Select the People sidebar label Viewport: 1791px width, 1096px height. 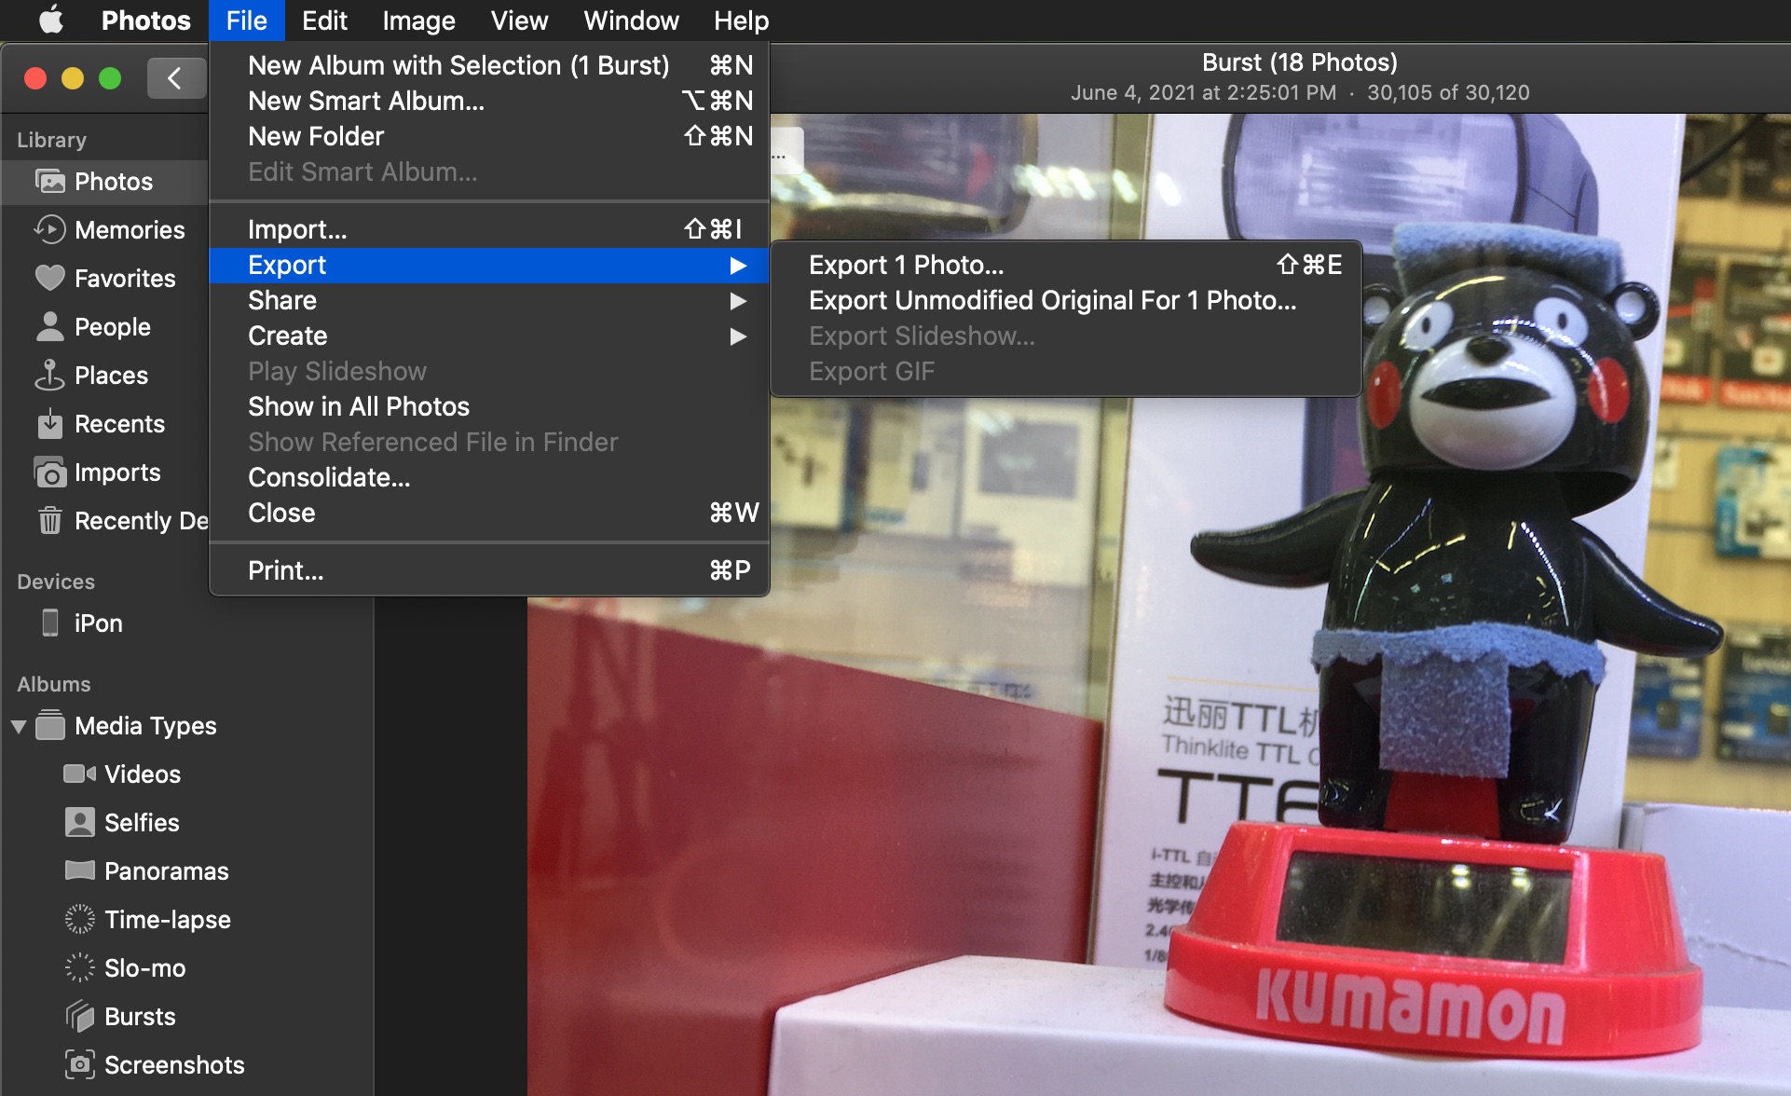point(113,326)
